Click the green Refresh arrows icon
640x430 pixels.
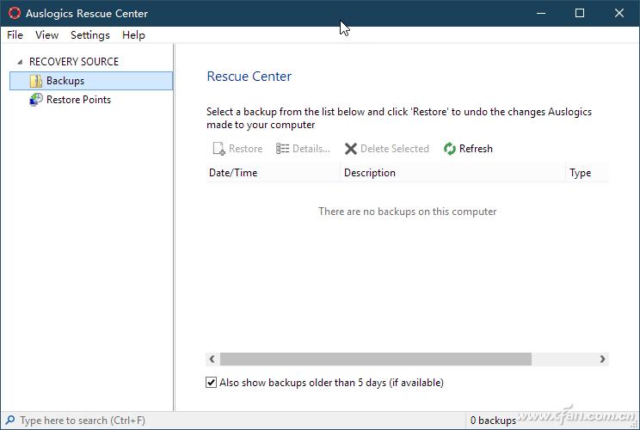[450, 149]
